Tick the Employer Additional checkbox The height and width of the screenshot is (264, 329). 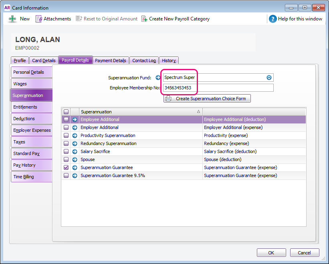(66, 127)
